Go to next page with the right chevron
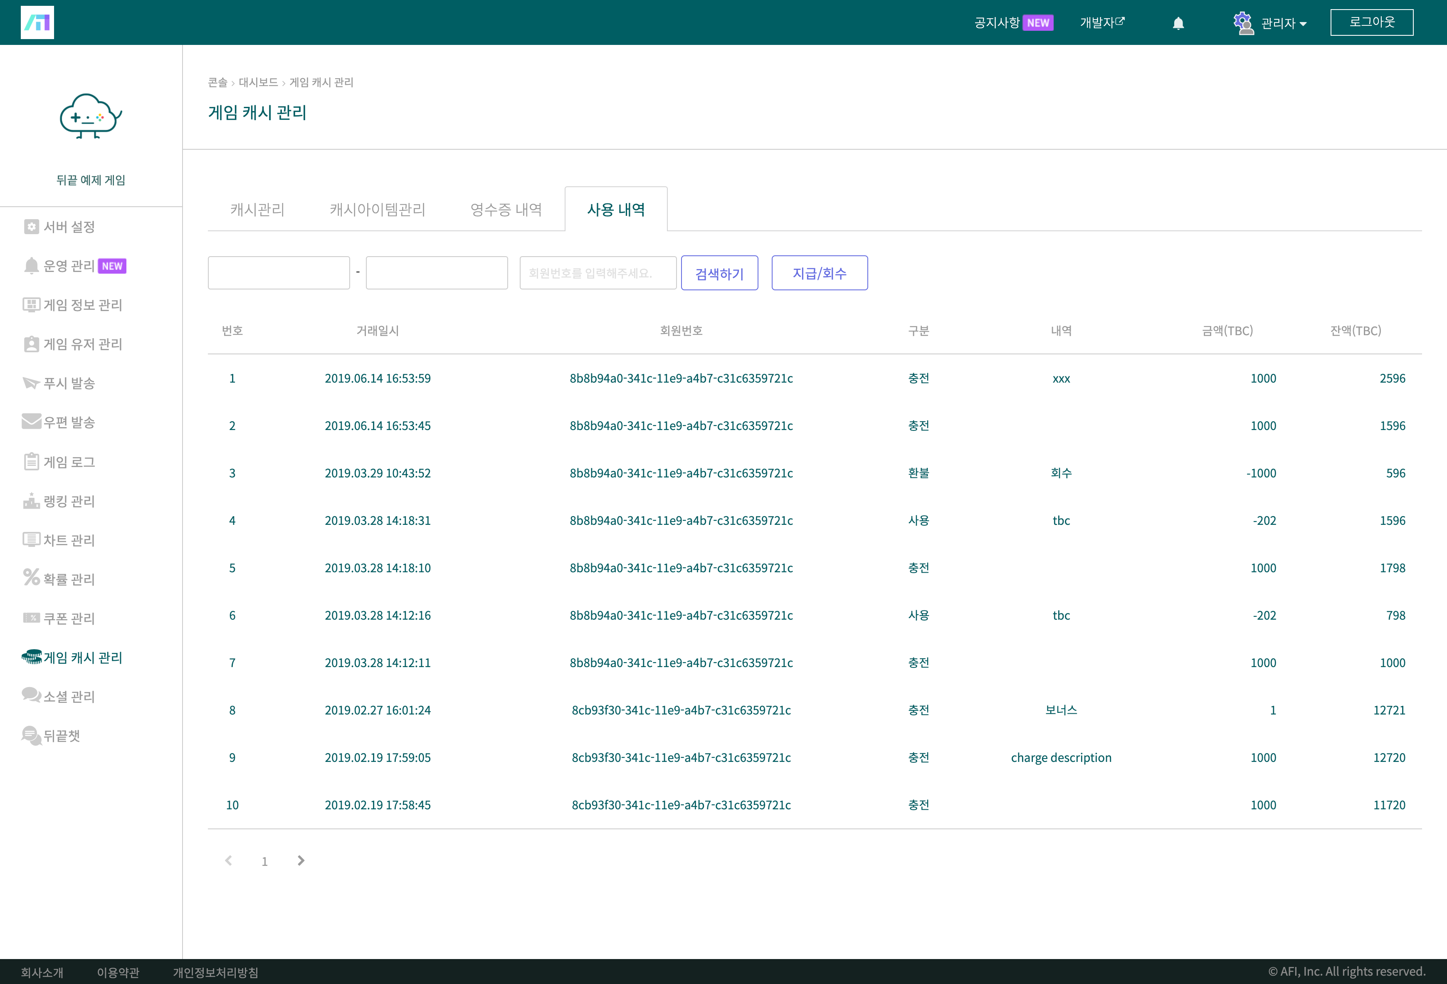Viewport: 1447px width, 984px height. [301, 861]
